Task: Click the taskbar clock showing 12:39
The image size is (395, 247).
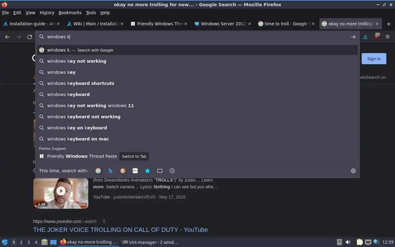Action: [388, 242]
